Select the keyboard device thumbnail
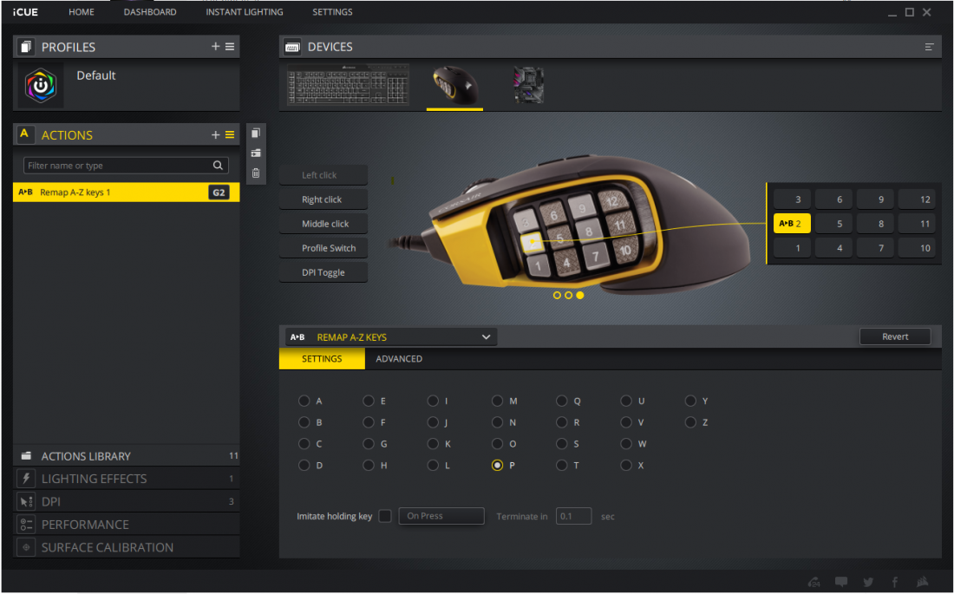This screenshot has width=954, height=594. pyautogui.click(x=348, y=86)
